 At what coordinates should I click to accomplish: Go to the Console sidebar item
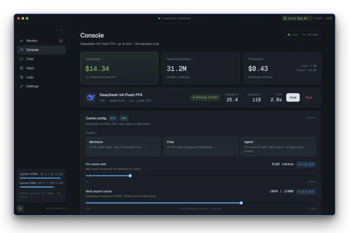pyautogui.click(x=41, y=50)
